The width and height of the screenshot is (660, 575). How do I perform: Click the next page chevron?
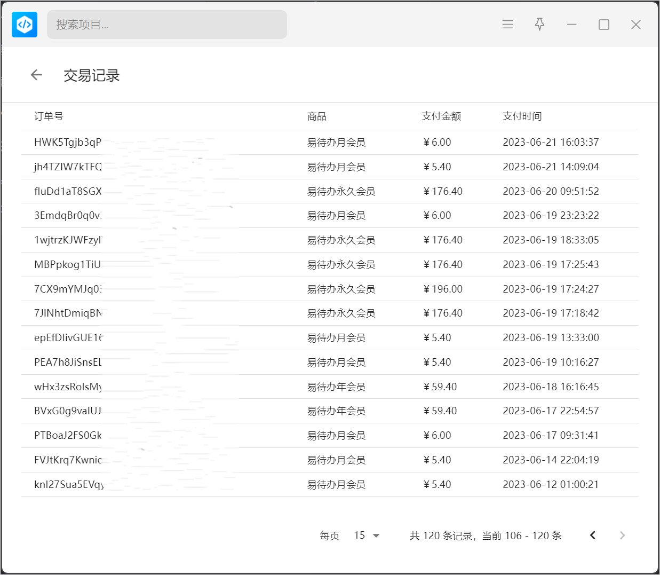pos(622,535)
